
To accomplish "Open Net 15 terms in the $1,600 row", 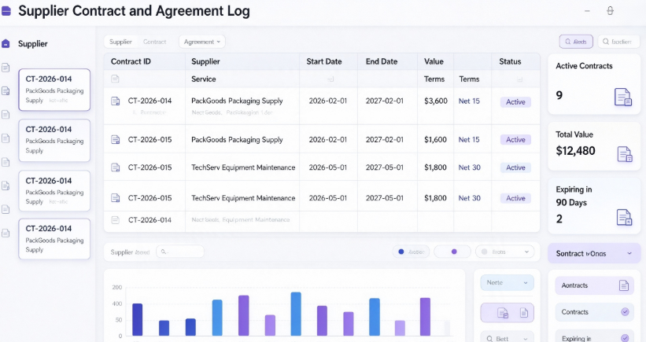I will (469, 139).
